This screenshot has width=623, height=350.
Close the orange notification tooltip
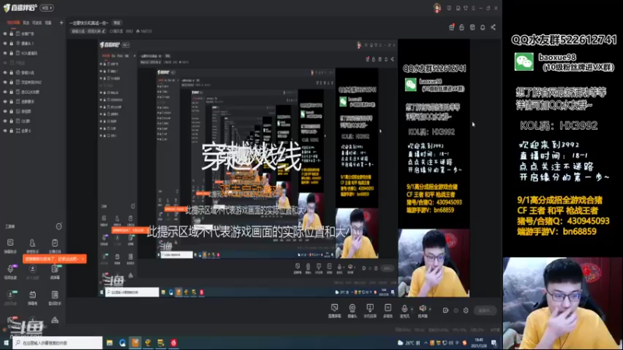83,259
